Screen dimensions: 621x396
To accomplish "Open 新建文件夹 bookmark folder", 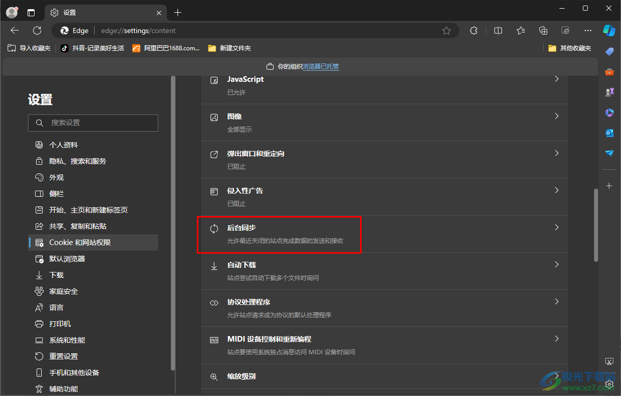I will (x=229, y=48).
